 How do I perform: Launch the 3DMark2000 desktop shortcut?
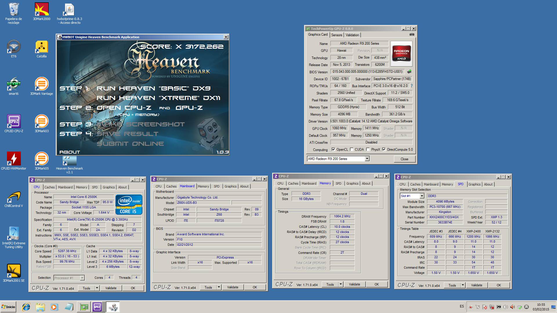(41, 12)
